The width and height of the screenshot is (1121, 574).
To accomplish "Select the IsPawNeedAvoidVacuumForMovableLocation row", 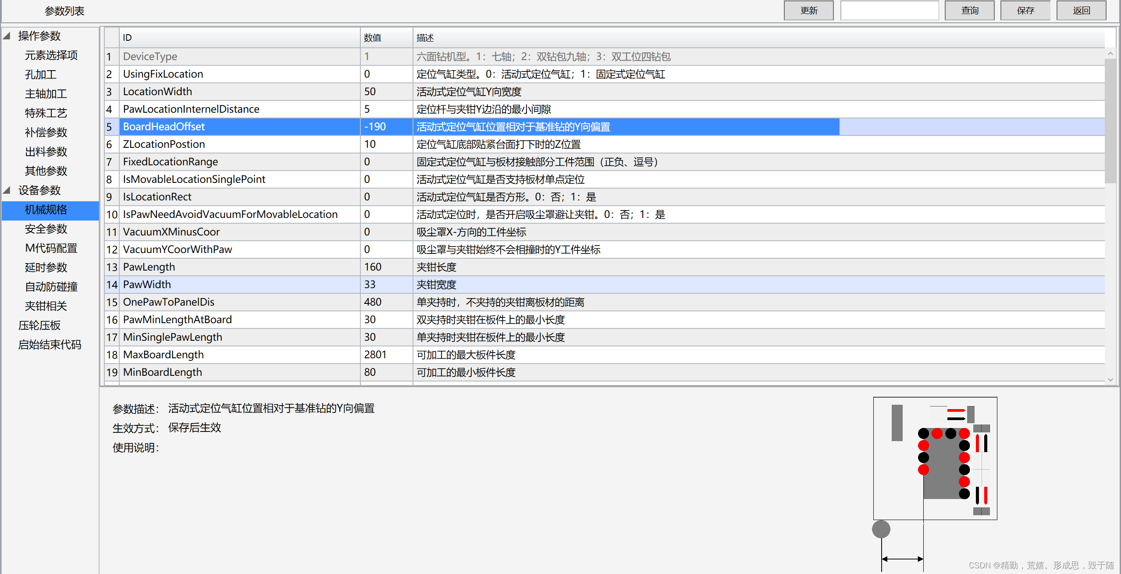I will pyautogui.click(x=604, y=214).
